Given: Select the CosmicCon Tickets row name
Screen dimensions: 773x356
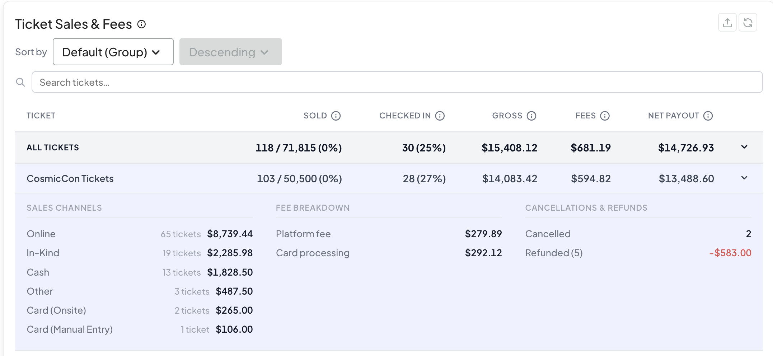Looking at the screenshot, I should pos(70,179).
